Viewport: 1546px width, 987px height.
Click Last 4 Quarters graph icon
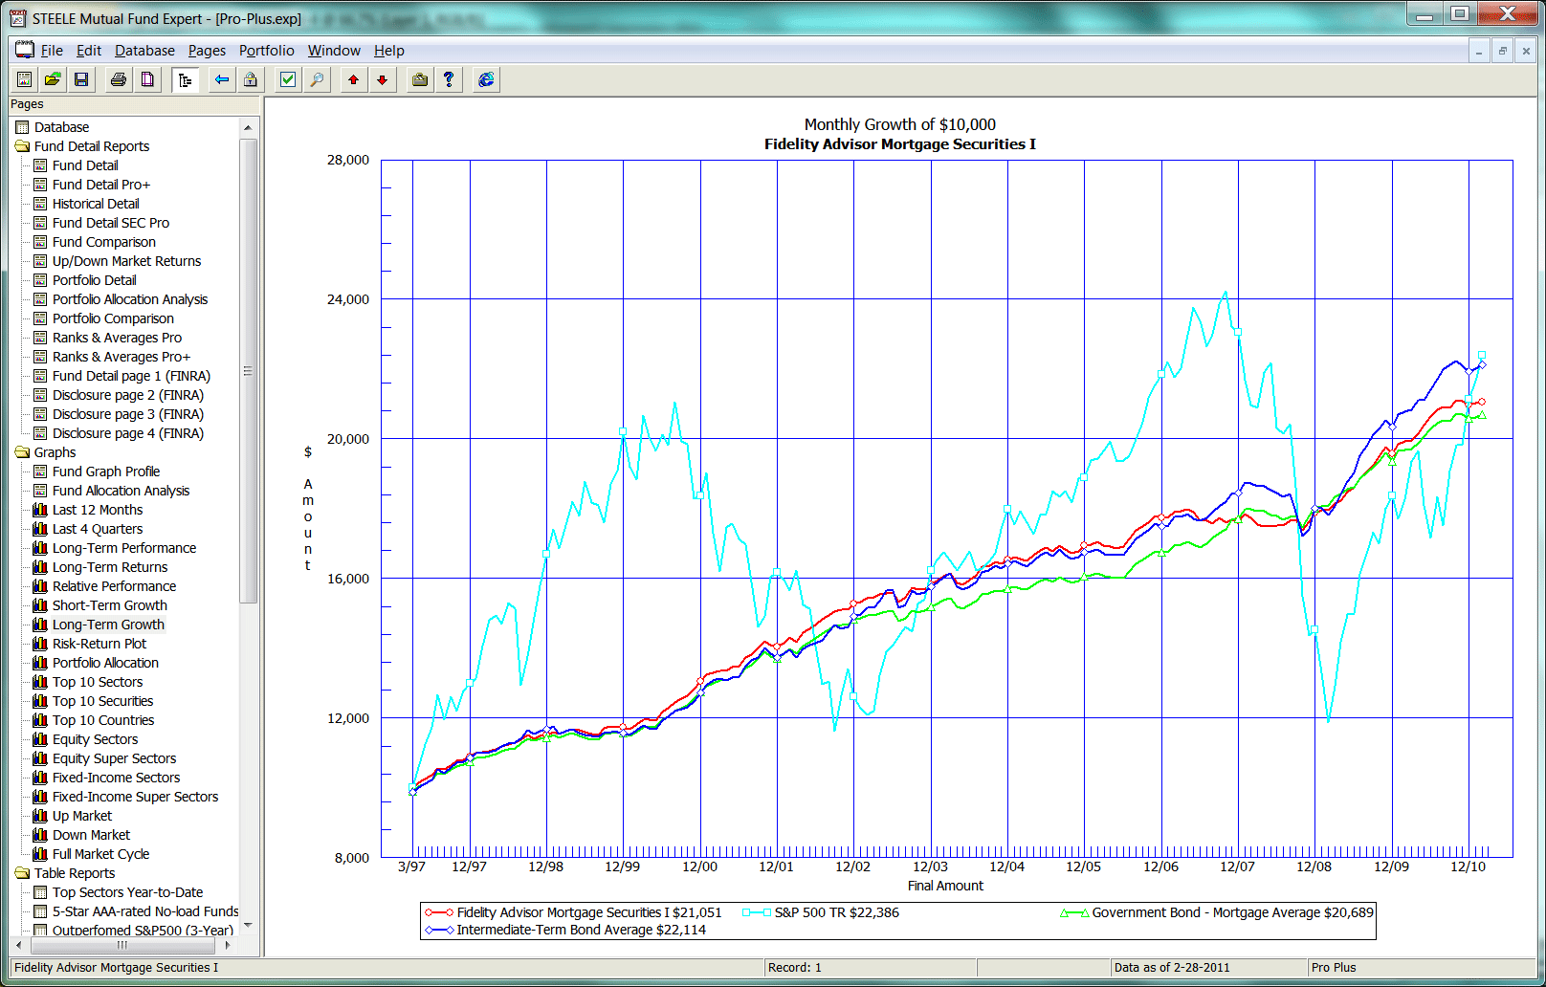pos(40,529)
